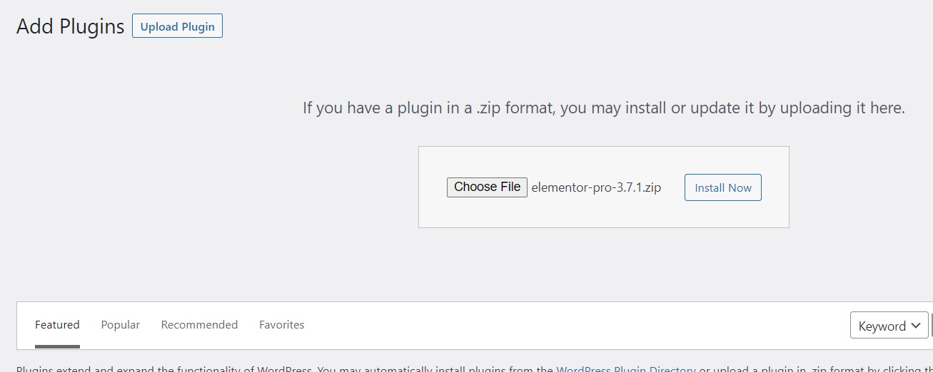Click the Keyword dropdown chevron arrow
The image size is (933, 372).
[917, 326]
